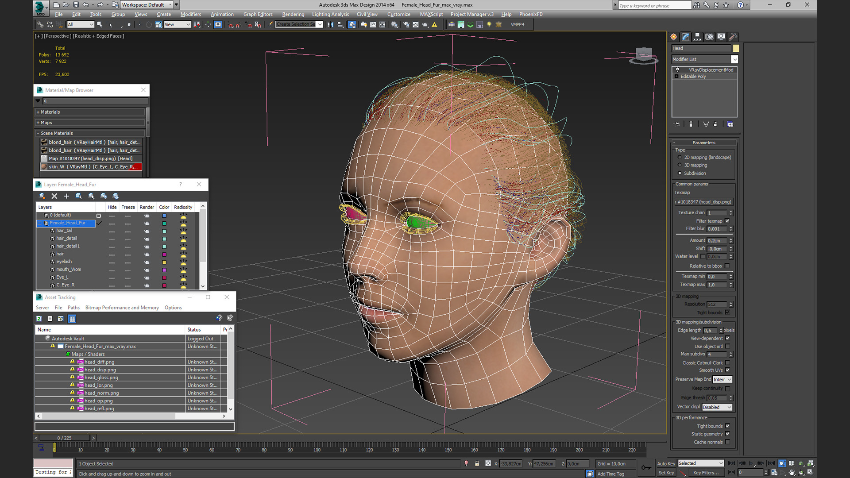Toggle Filter texmap checkbox
The width and height of the screenshot is (850, 478).
click(727, 221)
